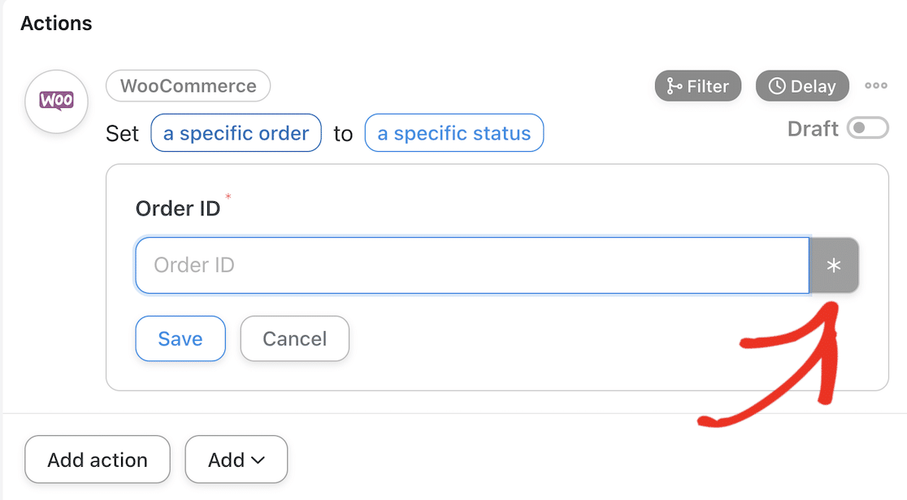Focus the Order ID text field
The height and width of the screenshot is (500, 907).
pyautogui.click(x=471, y=265)
